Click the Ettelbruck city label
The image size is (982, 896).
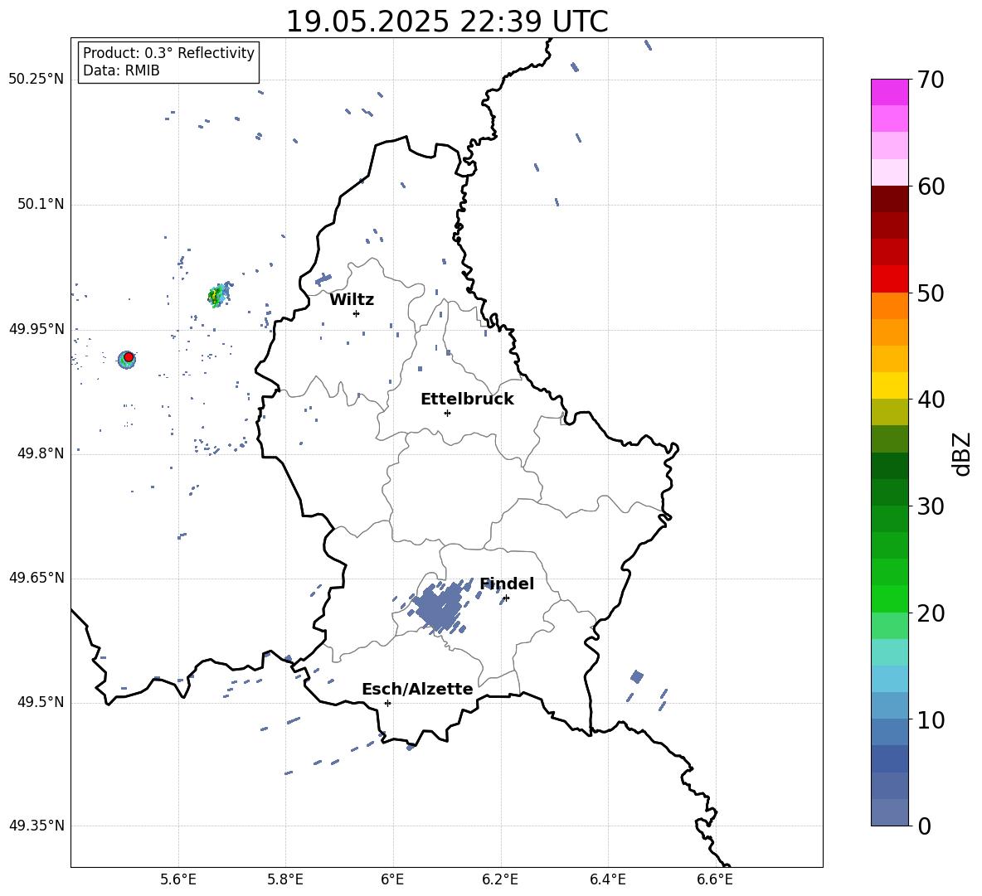point(467,400)
